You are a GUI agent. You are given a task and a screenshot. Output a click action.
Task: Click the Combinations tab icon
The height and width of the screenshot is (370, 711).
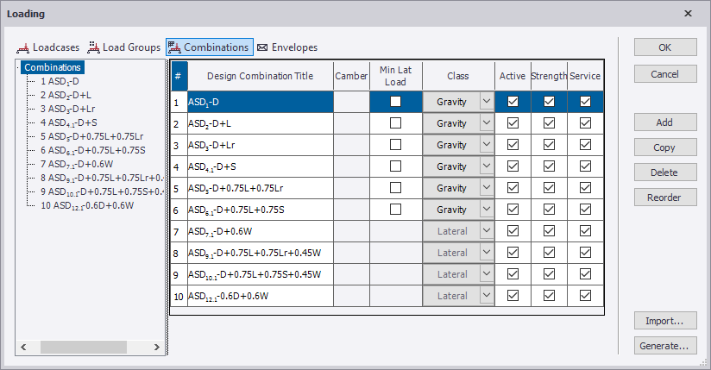(173, 47)
